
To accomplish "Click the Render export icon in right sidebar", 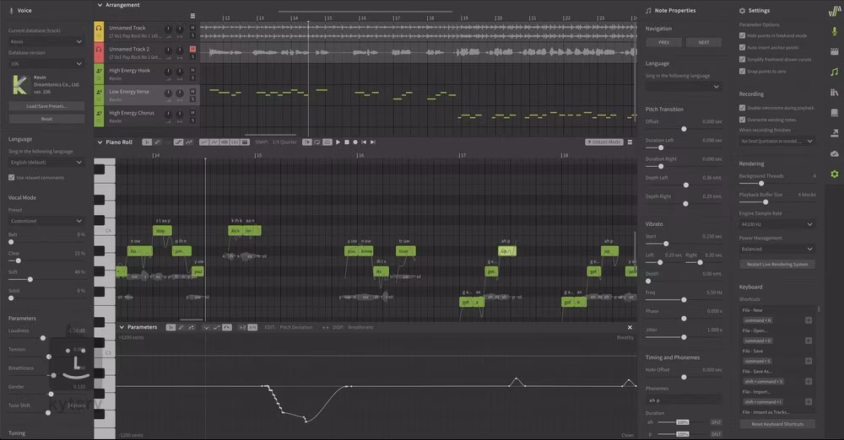I will point(834,132).
